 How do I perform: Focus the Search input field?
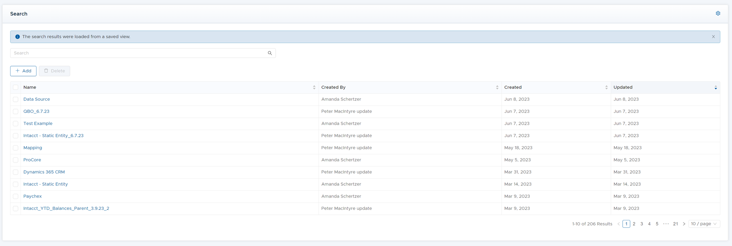pyautogui.click(x=143, y=53)
